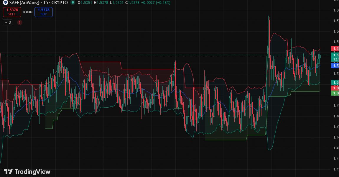The width and height of the screenshot is (339, 177).
Task: Click the green market status dot
Action: pos(73,3)
